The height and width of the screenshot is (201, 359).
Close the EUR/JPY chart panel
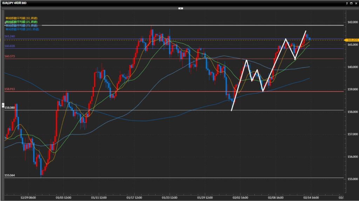point(356,3)
